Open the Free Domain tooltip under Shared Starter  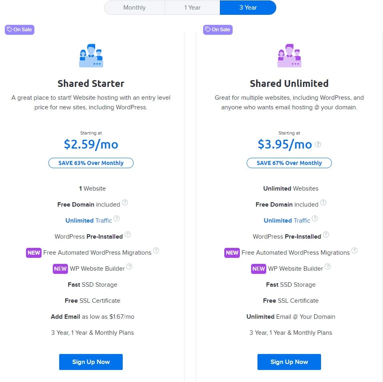125,202
